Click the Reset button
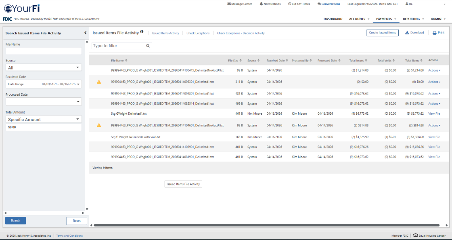The image size is (452, 240). (x=77, y=221)
